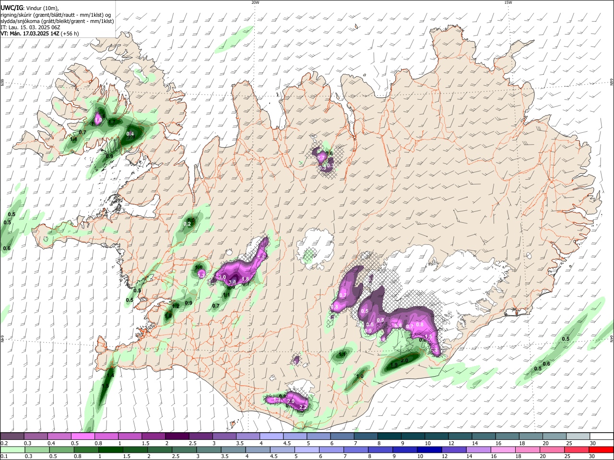
Task: Click the "15W" longitude label
Action: click(x=508, y=2)
